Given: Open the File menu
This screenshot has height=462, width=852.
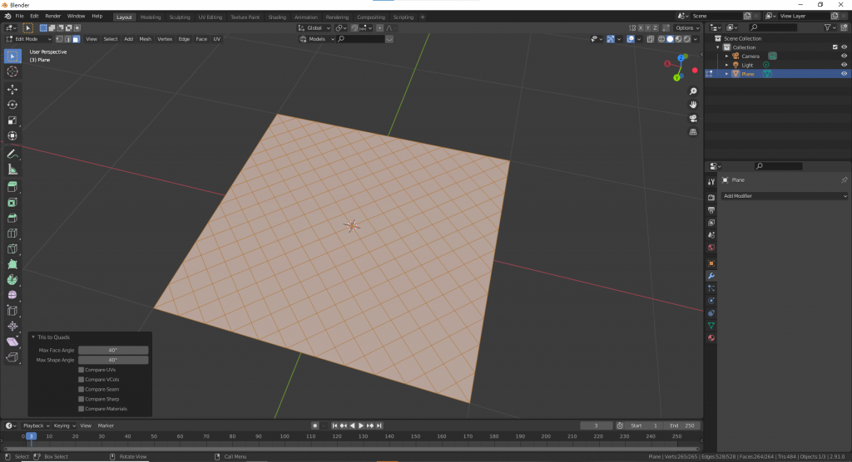Looking at the screenshot, I should coord(20,17).
